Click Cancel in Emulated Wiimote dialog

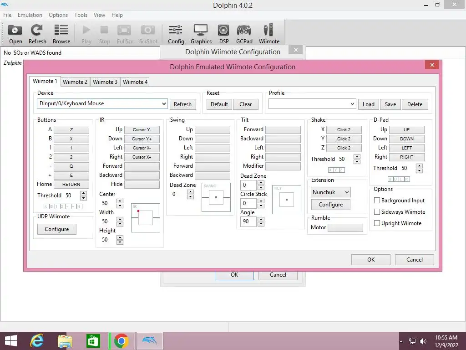pyautogui.click(x=414, y=259)
